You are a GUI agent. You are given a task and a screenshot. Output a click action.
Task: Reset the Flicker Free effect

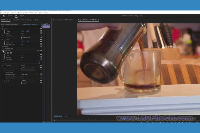click(41, 50)
